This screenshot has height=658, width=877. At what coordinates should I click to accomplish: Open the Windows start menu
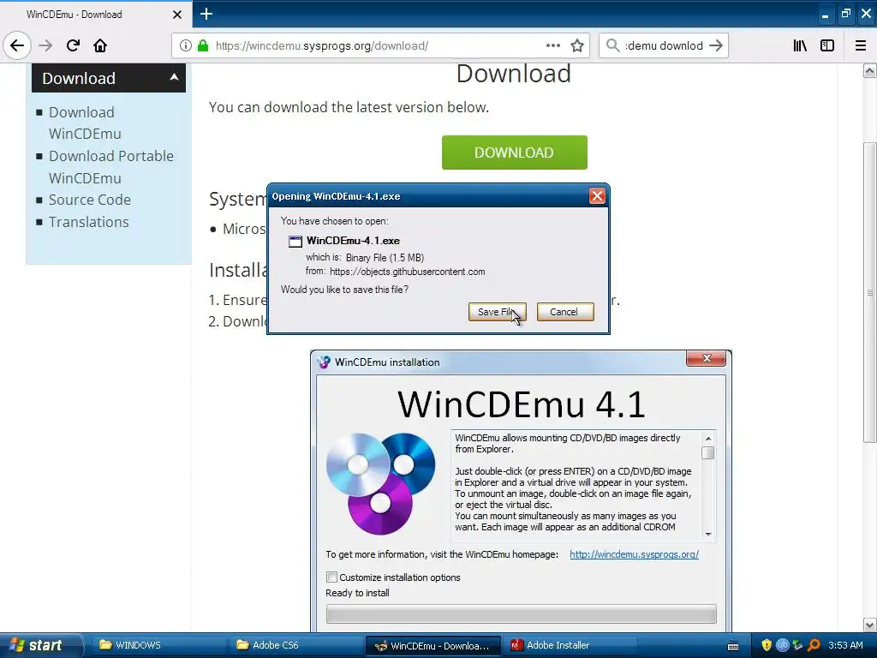tap(40, 645)
